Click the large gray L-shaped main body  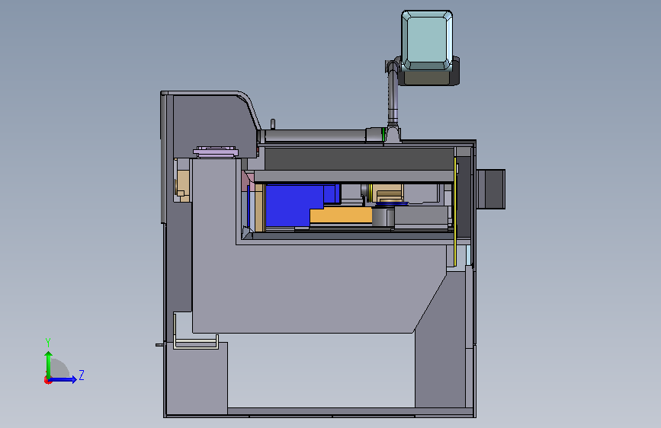point(295,286)
